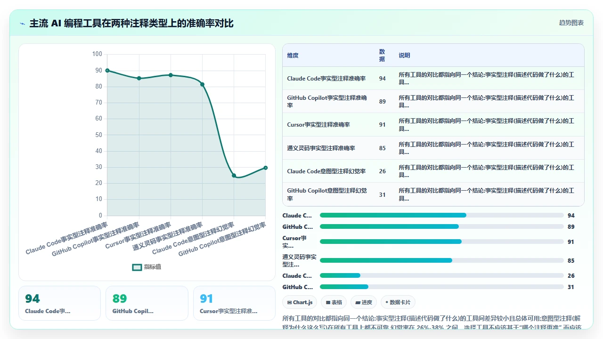Open the 94 Claude Code stat card
Screen dimensions: 603x339
59,303
